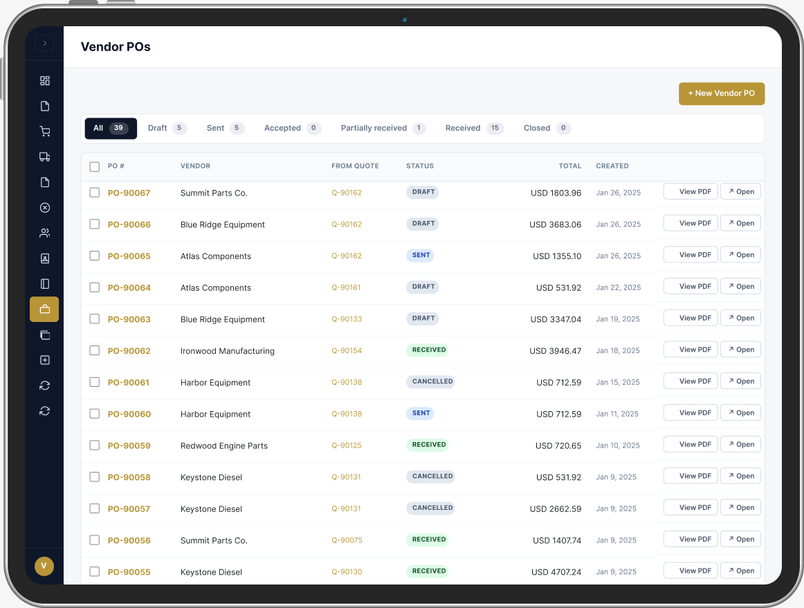Open the document icon directly below the dashboard icon

[x=44, y=106]
